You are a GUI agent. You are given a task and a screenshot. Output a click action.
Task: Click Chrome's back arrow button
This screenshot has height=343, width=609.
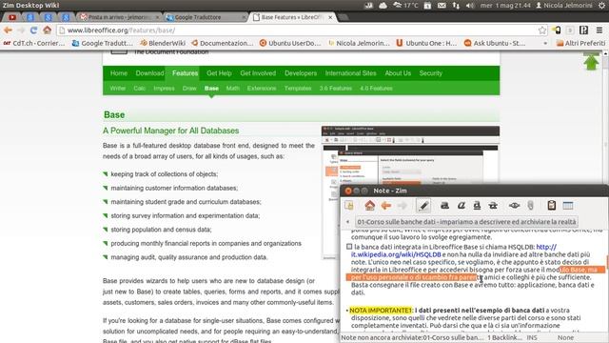coord(8,30)
